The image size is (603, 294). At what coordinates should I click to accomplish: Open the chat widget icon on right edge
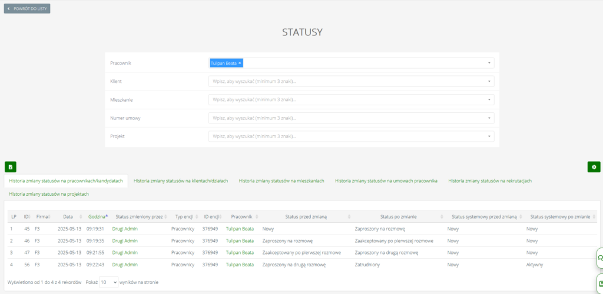coord(600,258)
